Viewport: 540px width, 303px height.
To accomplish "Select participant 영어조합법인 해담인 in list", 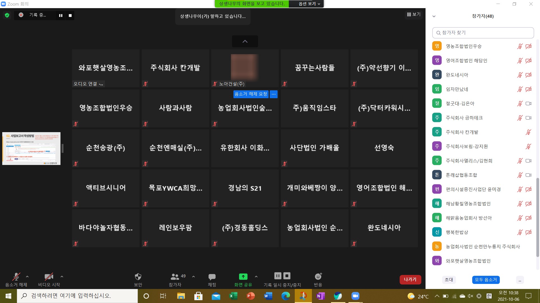I will coord(483,61).
